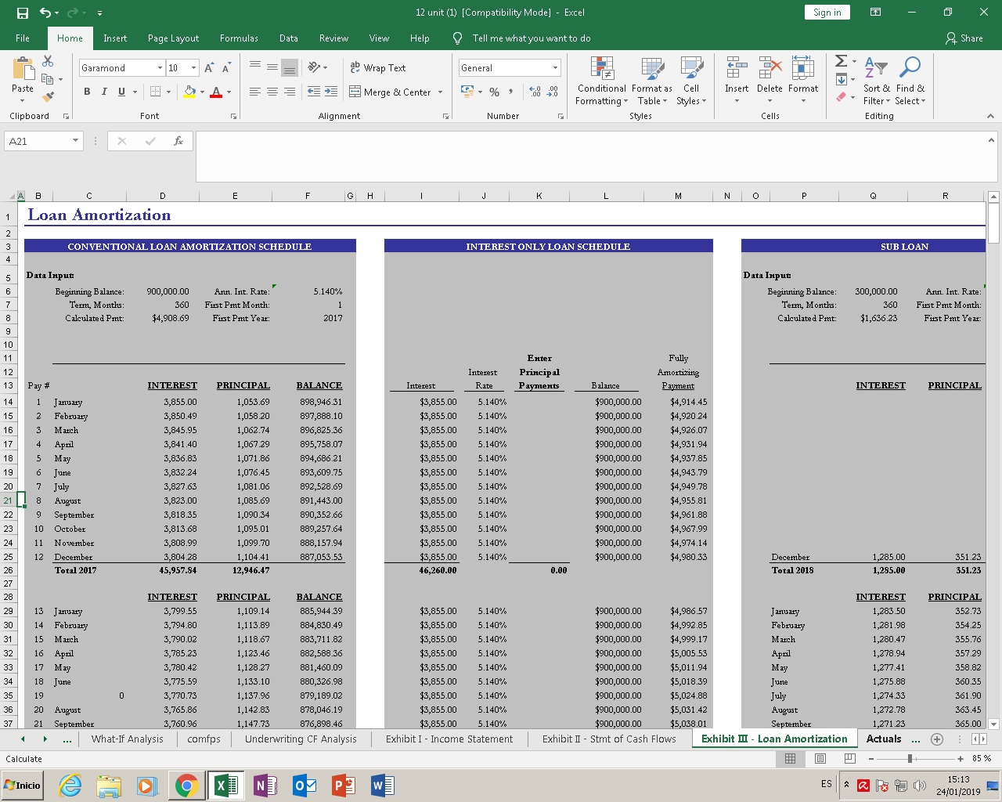Click the AutoSum icon
The height and width of the screenshot is (802, 1002).
point(840,62)
